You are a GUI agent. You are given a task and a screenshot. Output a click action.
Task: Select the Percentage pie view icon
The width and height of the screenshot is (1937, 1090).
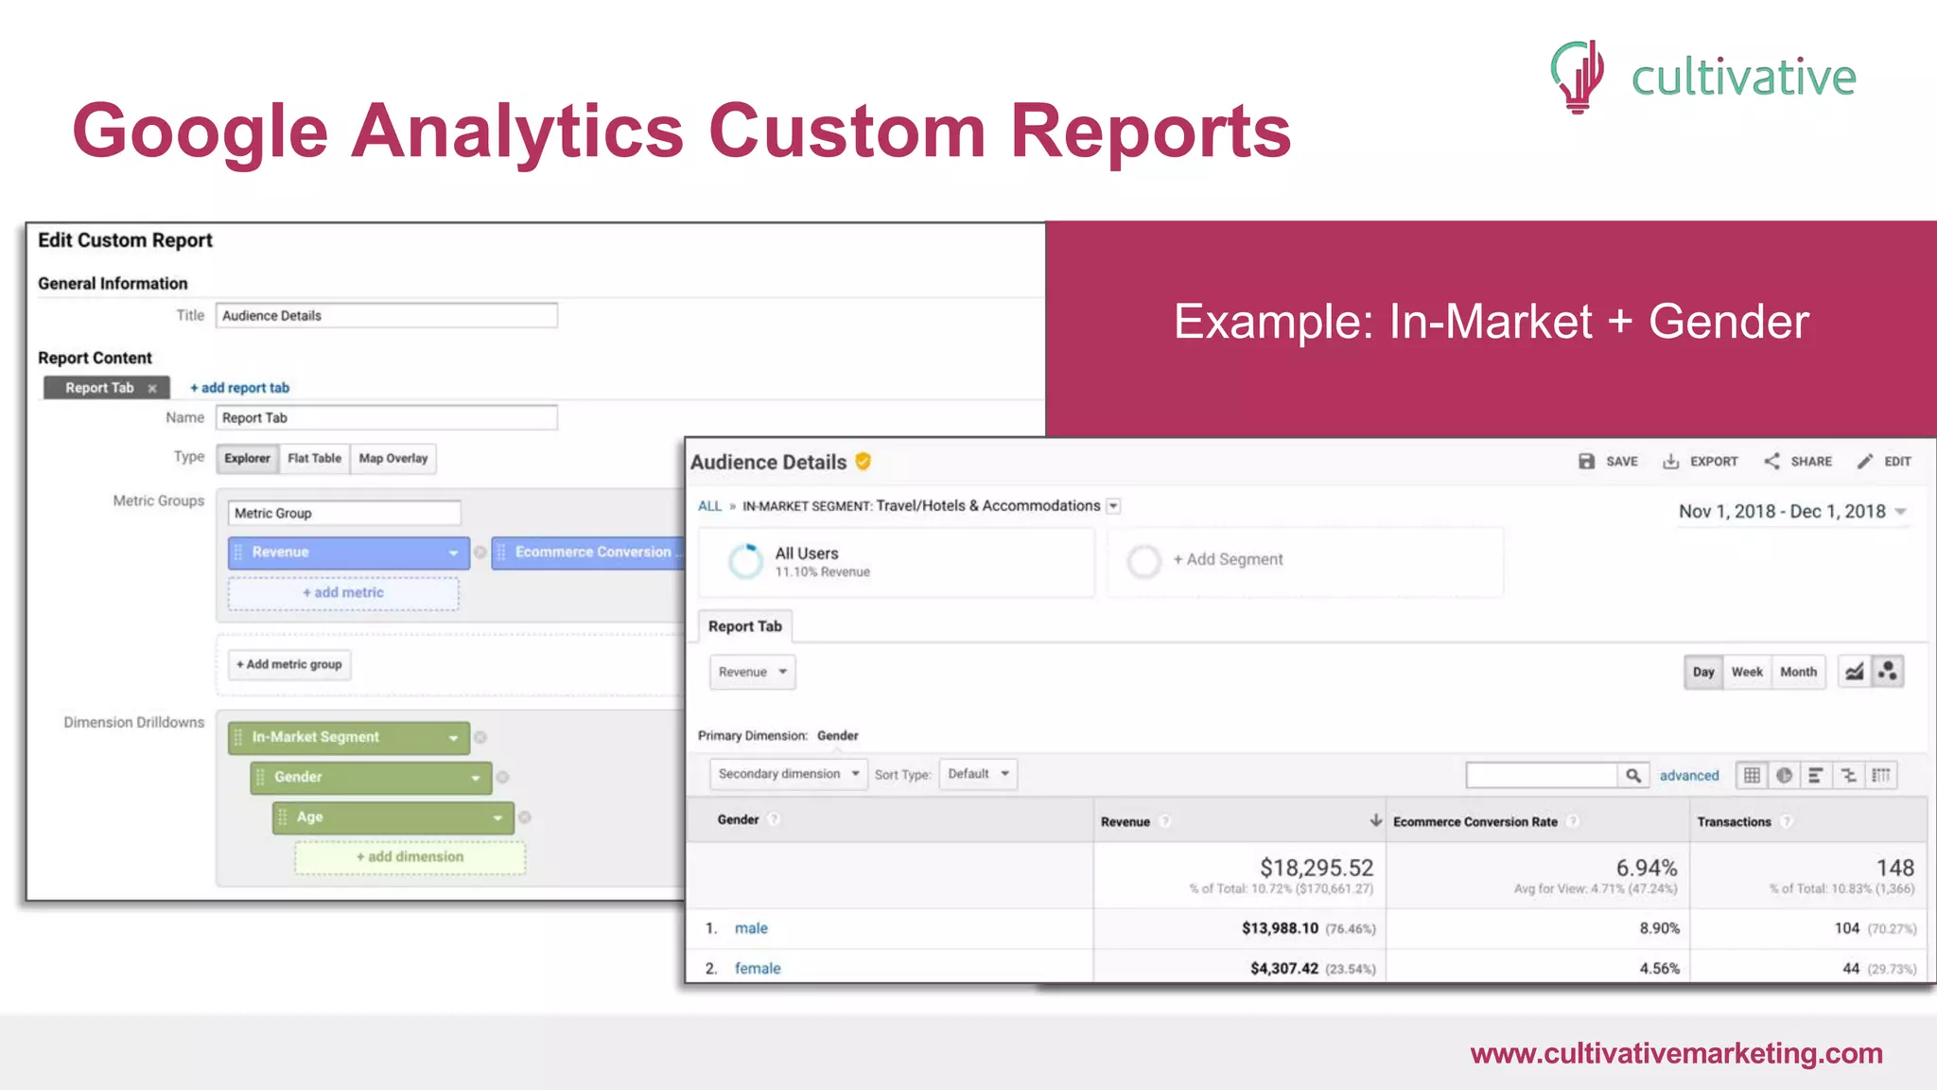[x=1784, y=775]
